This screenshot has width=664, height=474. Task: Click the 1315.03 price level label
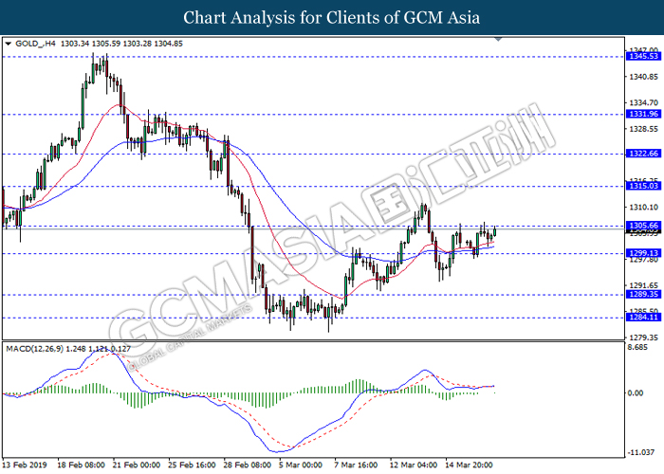point(643,186)
